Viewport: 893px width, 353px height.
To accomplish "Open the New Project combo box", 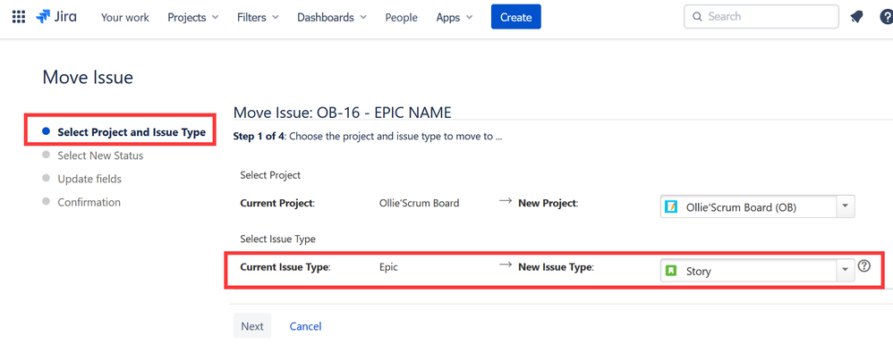I will pos(758,207).
